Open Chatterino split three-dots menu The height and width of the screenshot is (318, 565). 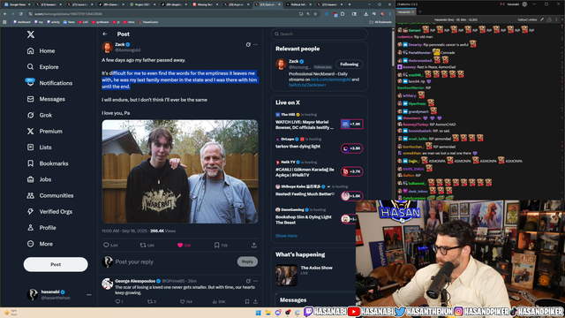click(x=557, y=19)
